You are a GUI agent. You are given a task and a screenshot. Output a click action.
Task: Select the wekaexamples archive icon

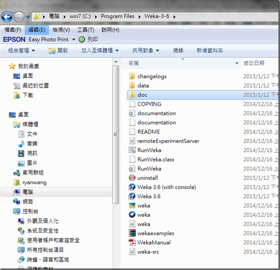pos(132,233)
